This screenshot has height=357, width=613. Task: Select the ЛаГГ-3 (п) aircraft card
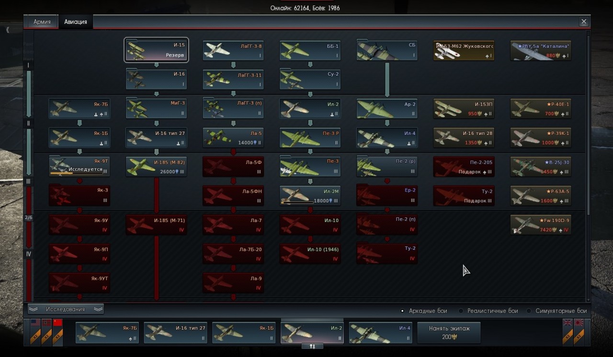[x=233, y=109]
